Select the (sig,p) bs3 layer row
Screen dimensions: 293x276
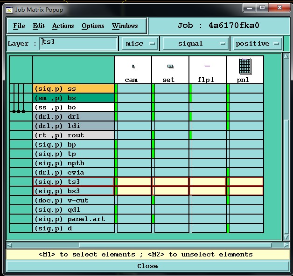click(73, 191)
